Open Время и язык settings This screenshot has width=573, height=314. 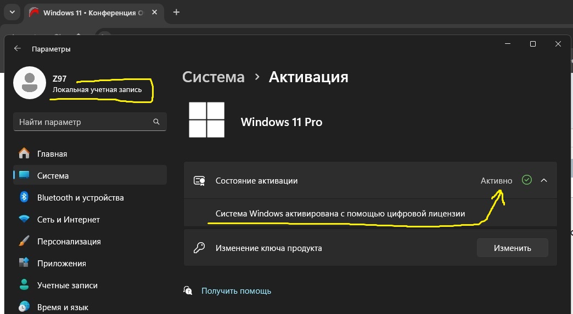pos(90,307)
